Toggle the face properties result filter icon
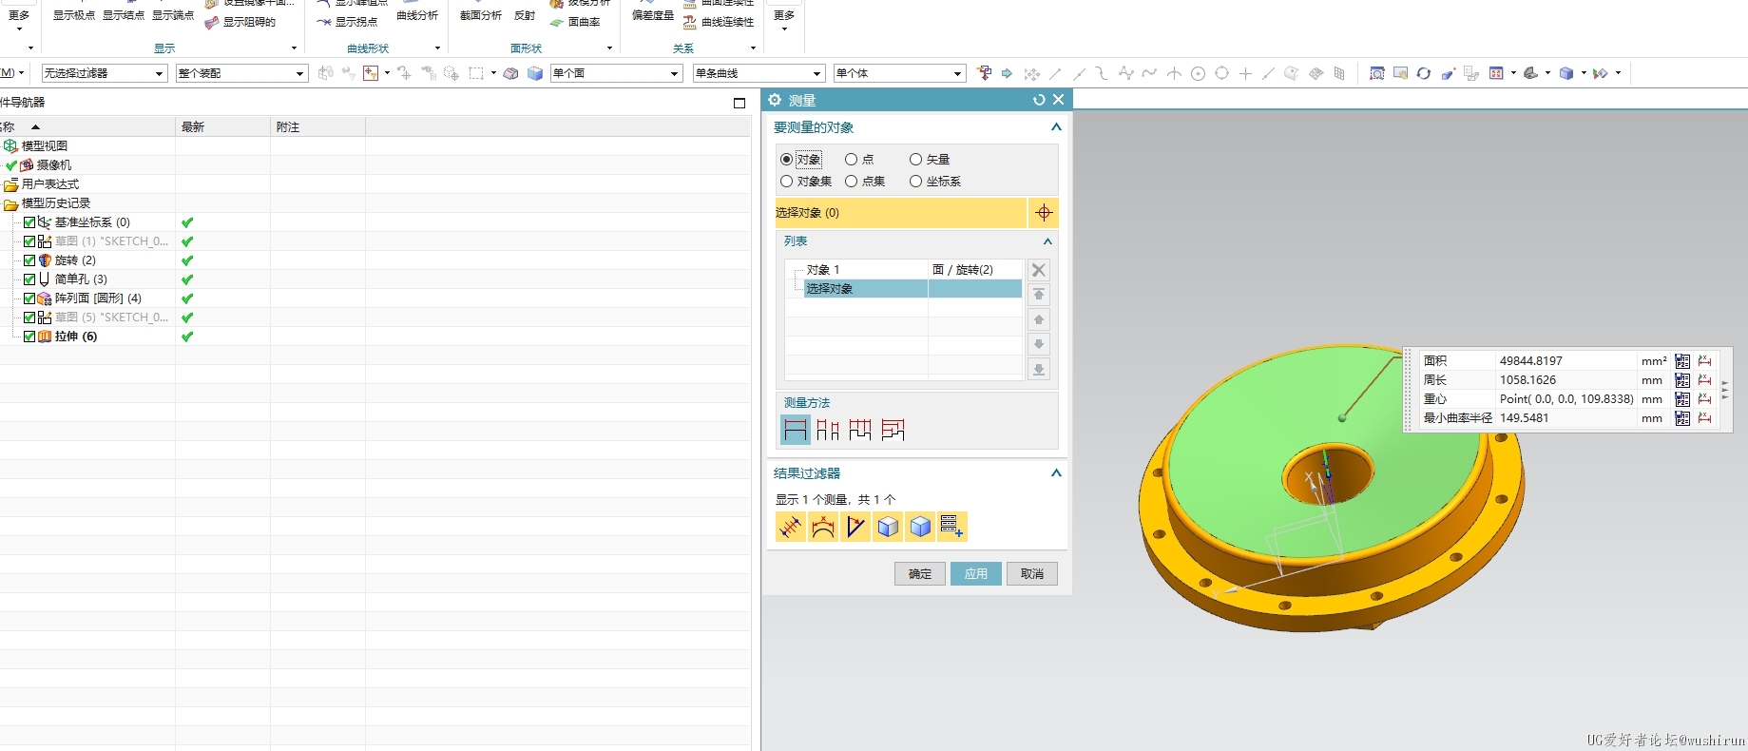1748x751 pixels. (x=888, y=527)
